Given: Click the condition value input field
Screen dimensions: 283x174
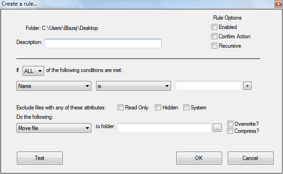Looking at the screenshot, I should pos(209,86).
